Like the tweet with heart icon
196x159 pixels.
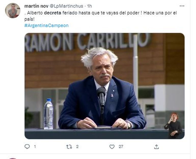112,147
